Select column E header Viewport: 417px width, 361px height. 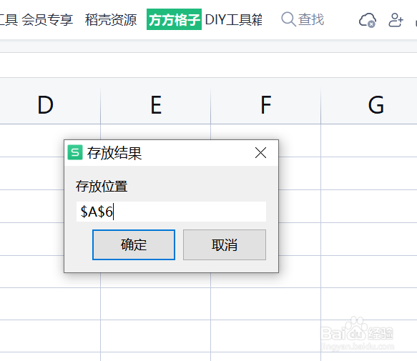(156, 105)
